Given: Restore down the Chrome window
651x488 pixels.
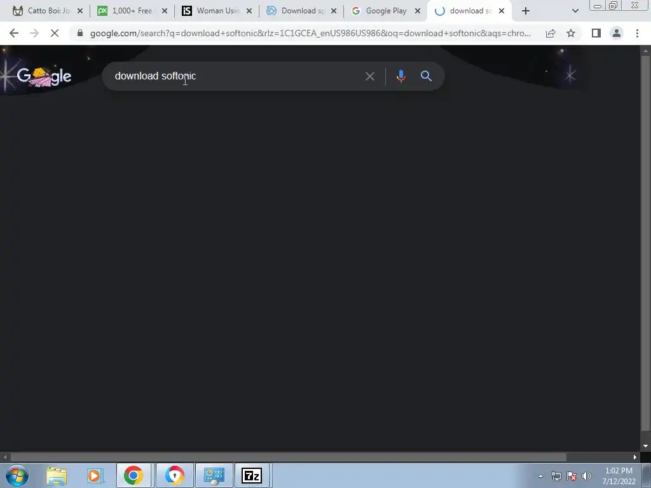Looking at the screenshot, I should click(x=613, y=6).
